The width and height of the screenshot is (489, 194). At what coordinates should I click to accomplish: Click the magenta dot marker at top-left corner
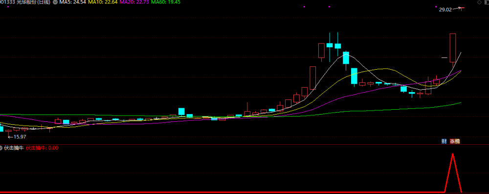tap(8, 6)
